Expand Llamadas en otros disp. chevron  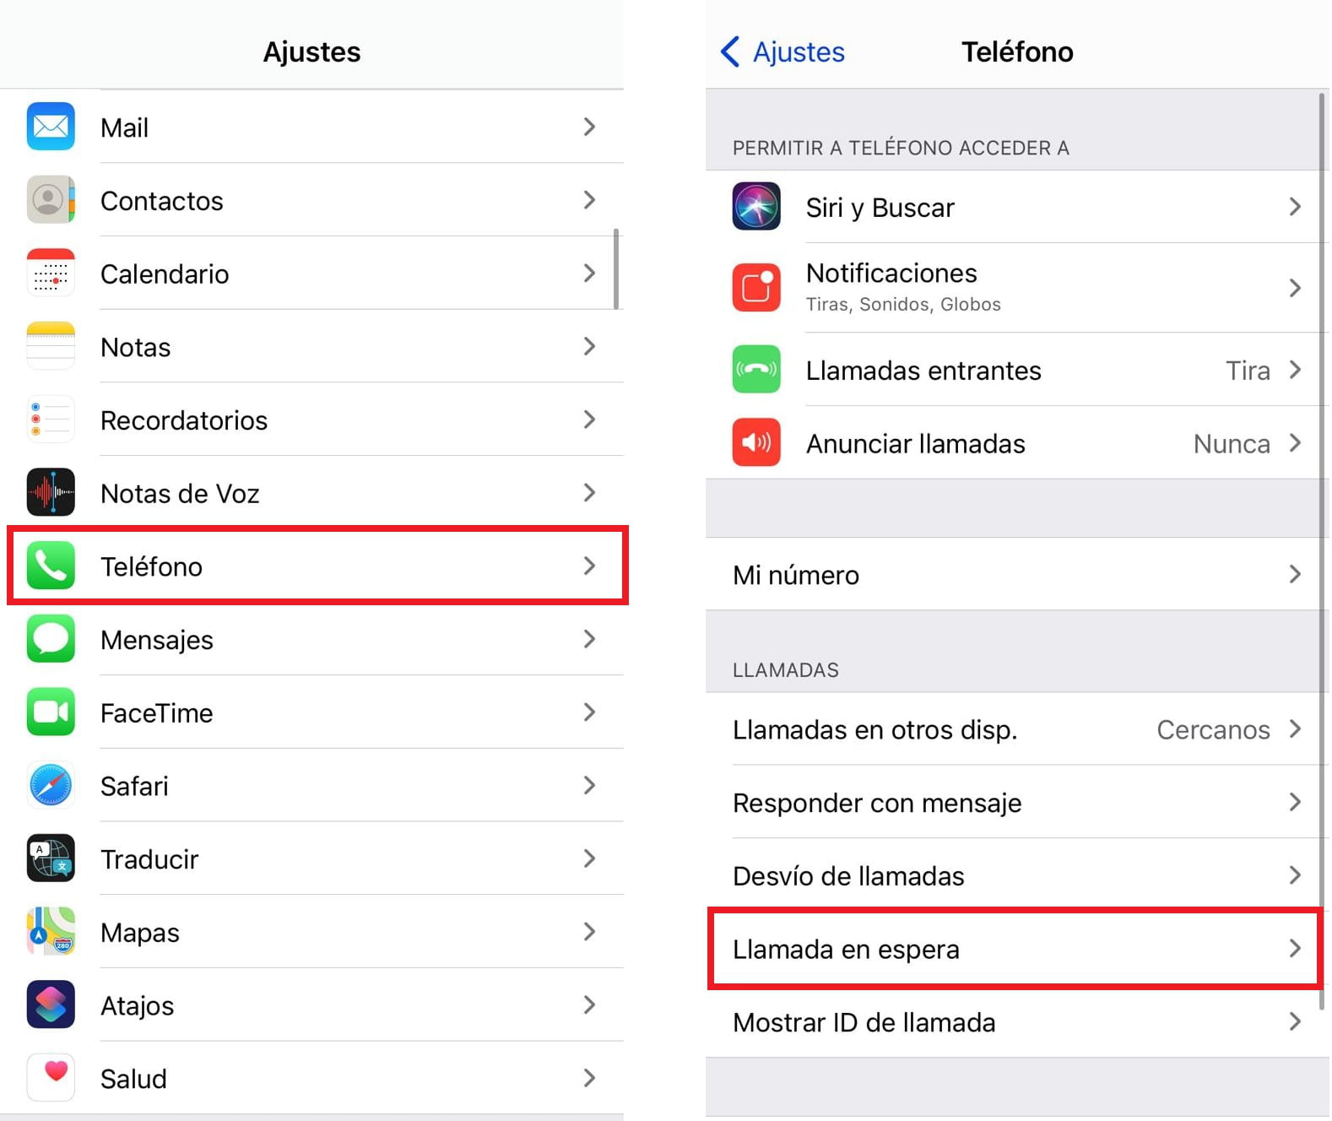point(1295,729)
